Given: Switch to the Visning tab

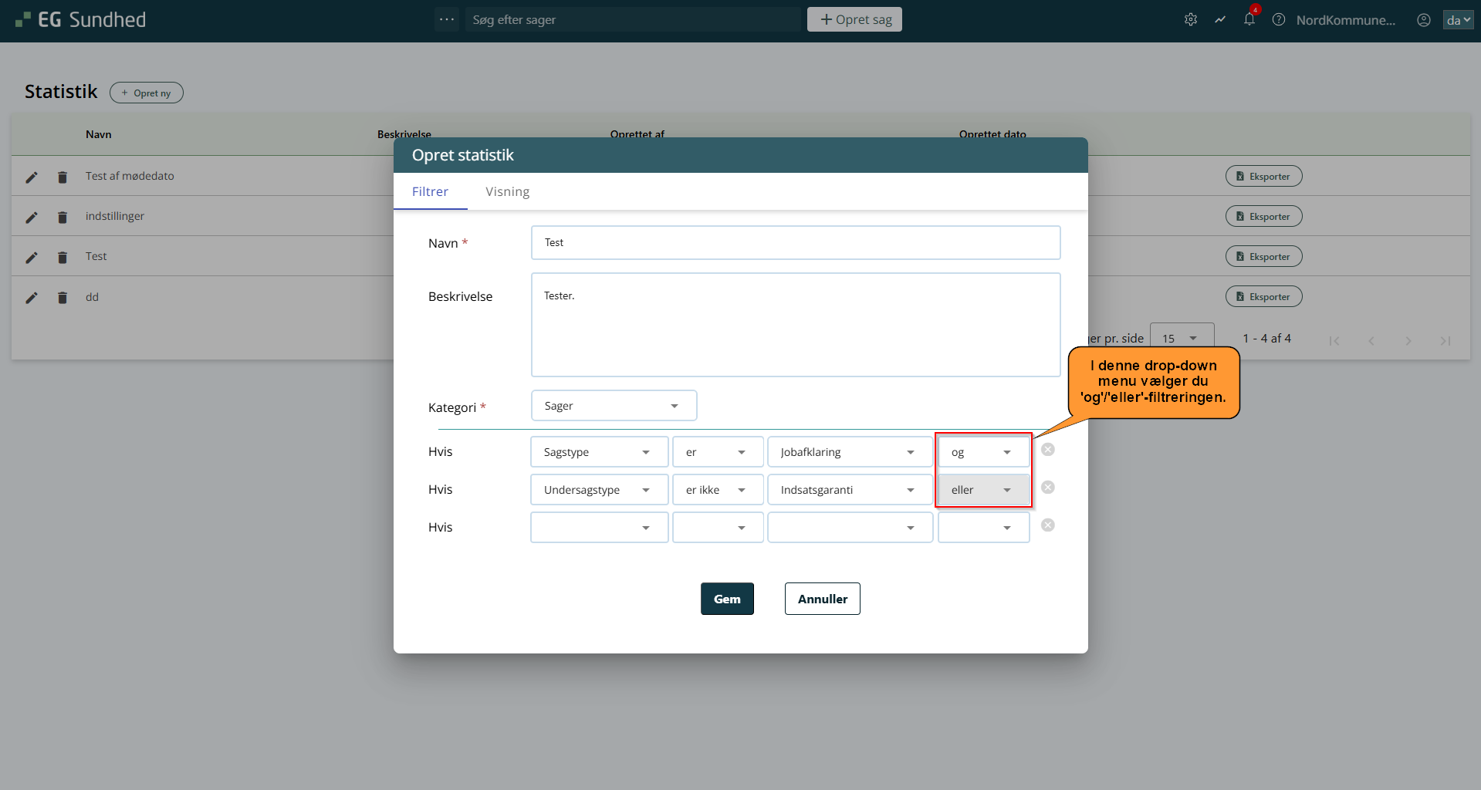Looking at the screenshot, I should coord(507,191).
